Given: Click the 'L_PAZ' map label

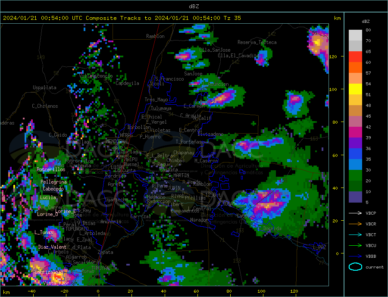Looking at the screenshot, I should pos(320,247).
